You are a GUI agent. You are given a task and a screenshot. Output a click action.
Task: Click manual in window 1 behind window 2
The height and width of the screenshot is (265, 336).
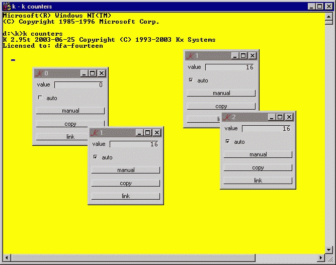point(221,93)
